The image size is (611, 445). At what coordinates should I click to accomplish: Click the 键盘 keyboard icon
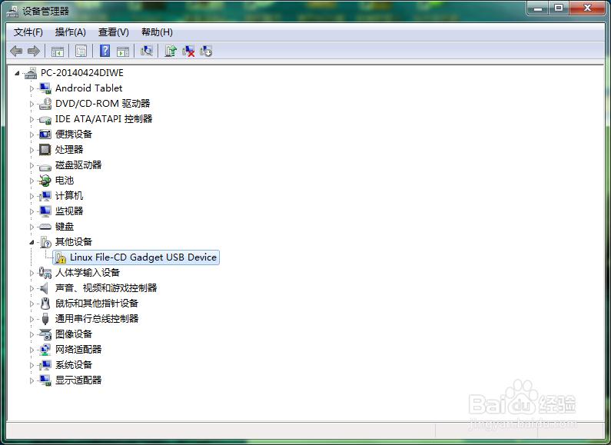click(45, 227)
